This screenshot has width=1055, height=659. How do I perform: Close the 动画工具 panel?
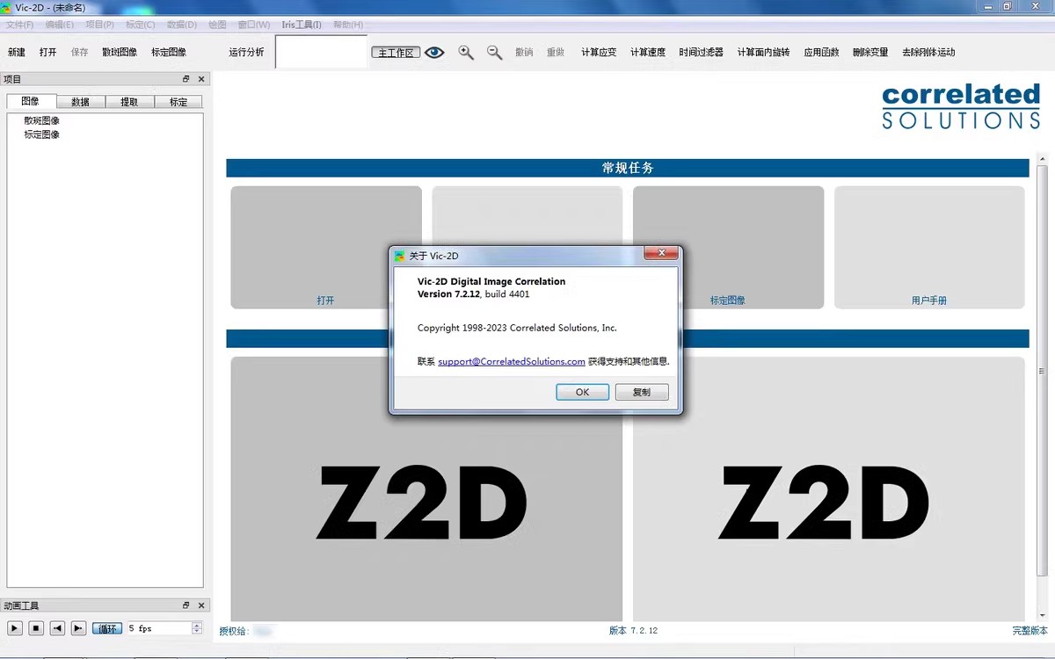pyautogui.click(x=201, y=605)
